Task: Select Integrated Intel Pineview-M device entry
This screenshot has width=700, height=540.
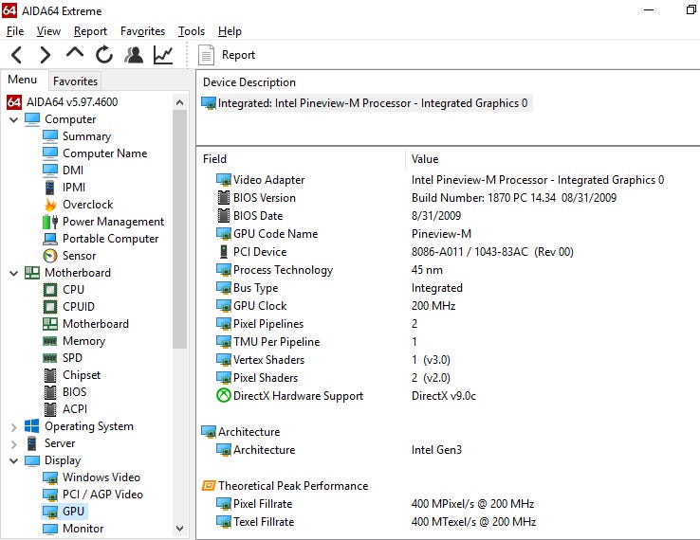Action: pyautogui.click(x=365, y=103)
